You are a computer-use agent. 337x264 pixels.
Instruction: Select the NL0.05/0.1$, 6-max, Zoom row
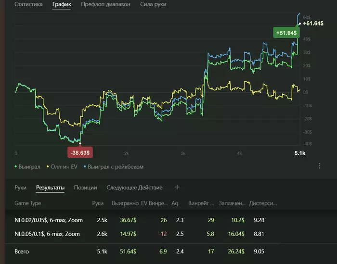[x=171, y=234]
